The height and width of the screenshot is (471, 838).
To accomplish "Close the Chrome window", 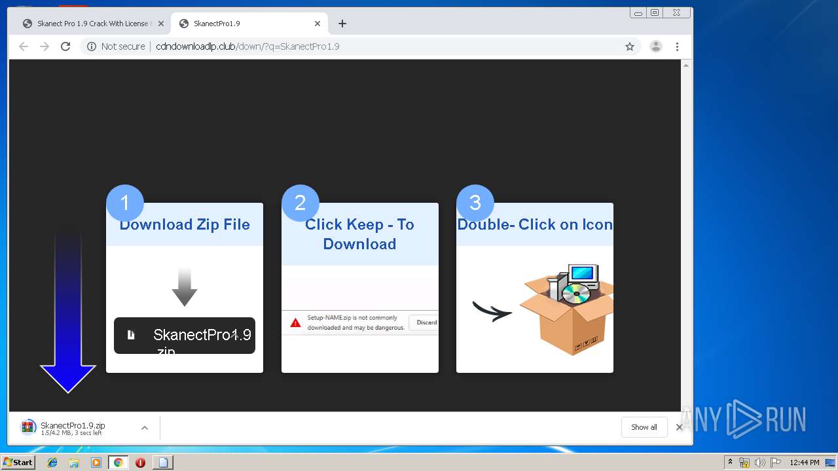I will (x=676, y=12).
